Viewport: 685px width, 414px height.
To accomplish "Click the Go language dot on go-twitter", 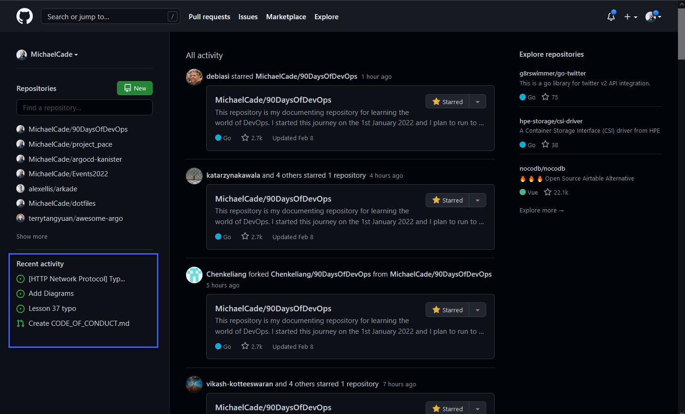I will pos(522,97).
